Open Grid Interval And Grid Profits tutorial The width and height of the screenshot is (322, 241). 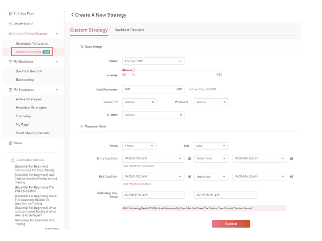[36, 178]
